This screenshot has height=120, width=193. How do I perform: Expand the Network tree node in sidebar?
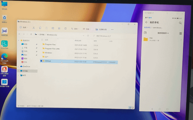(19, 75)
